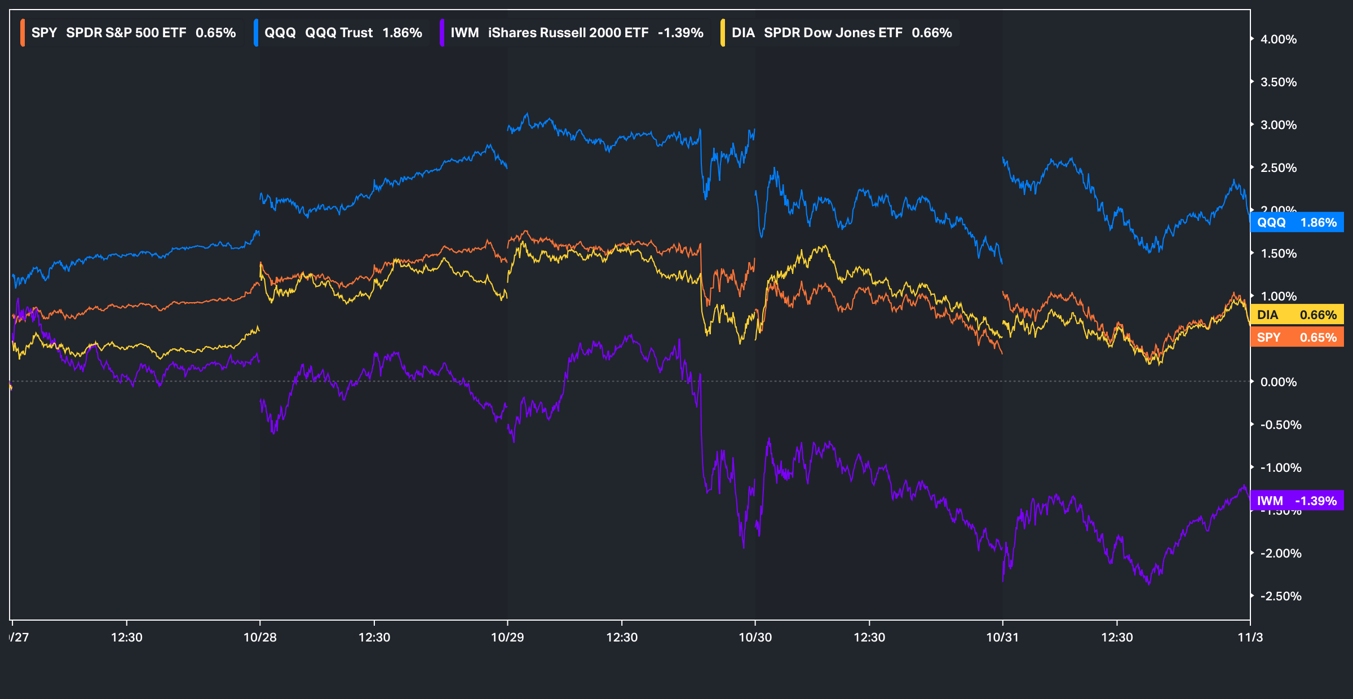Click the 10/31 date marker on the time axis

tap(1002, 638)
